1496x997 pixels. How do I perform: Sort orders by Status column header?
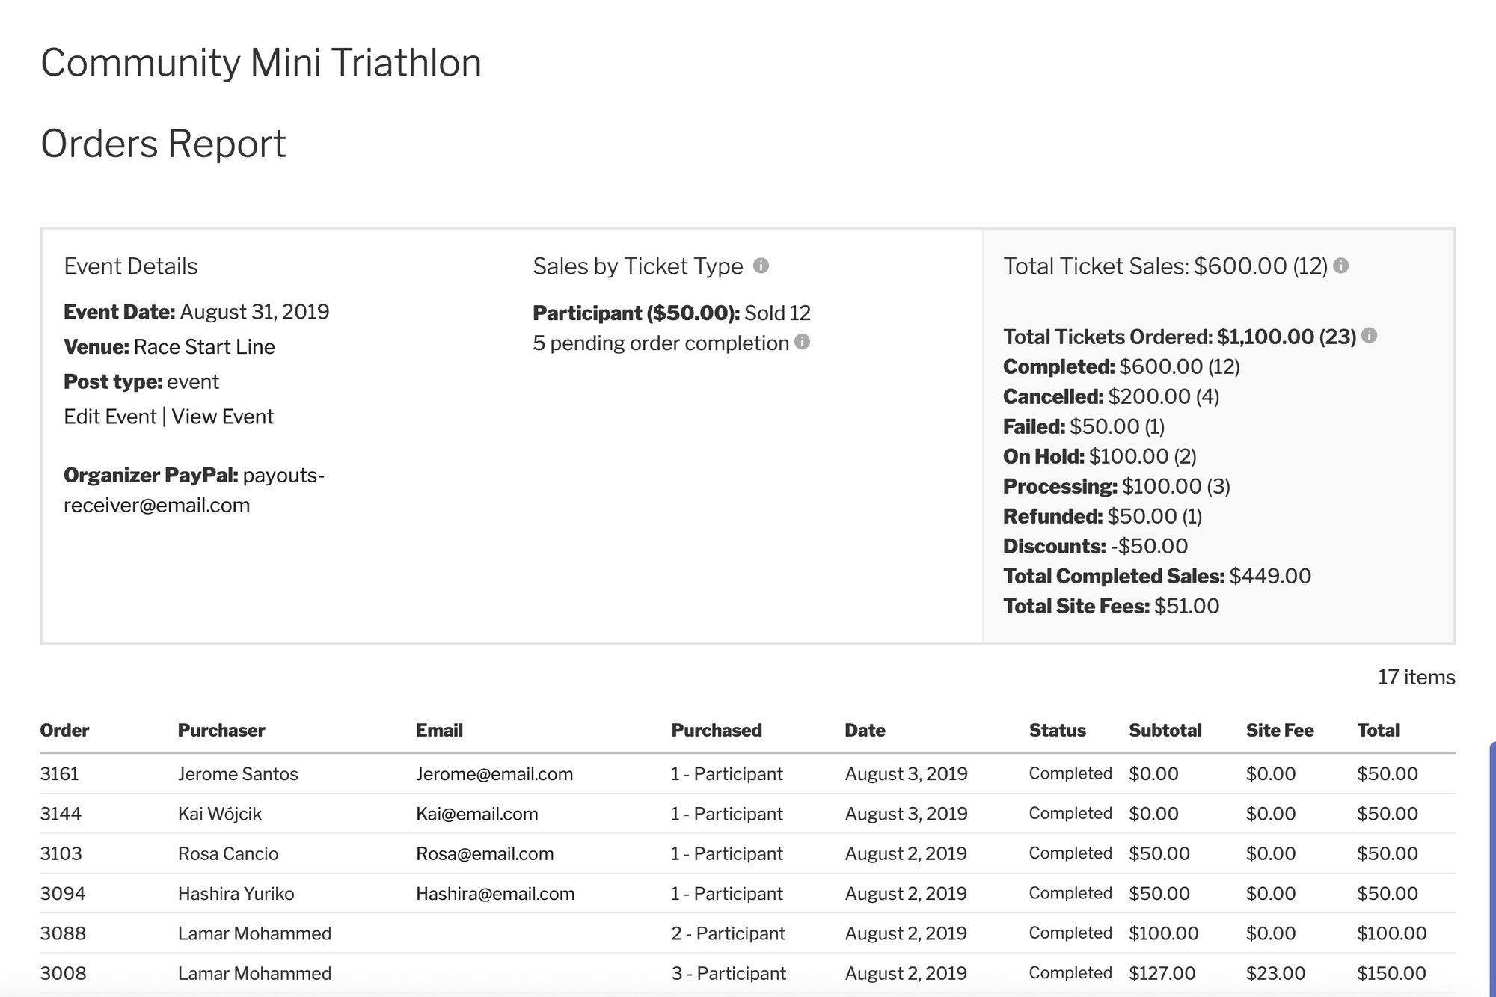(x=1057, y=730)
